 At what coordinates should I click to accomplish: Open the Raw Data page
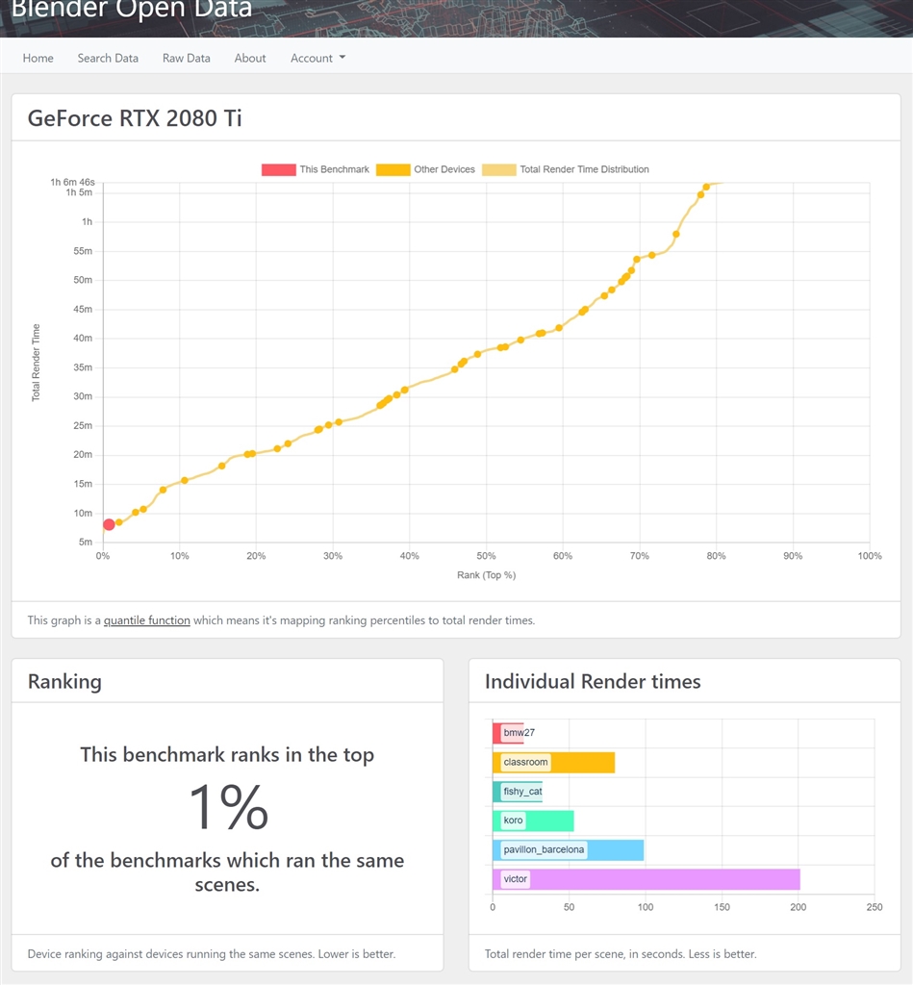coord(187,58)
